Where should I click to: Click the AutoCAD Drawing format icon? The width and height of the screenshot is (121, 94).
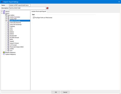coord(8,23)
